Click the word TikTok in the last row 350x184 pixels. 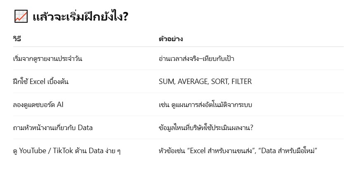click(x=63, y=151)
